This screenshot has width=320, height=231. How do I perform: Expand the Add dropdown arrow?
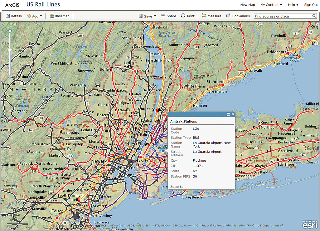pos(41,16)
